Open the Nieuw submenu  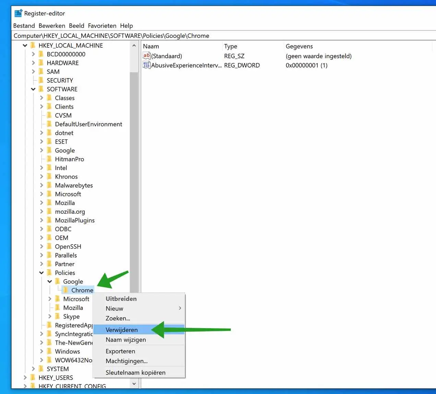point(139,309)
